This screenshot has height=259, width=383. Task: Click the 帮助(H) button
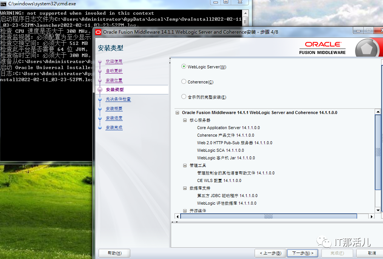pyautogui.click(x=114, y=253)
